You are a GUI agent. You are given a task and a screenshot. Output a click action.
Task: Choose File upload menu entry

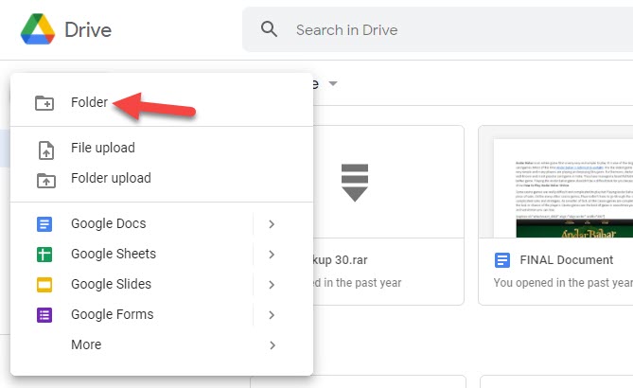tap(102, 149)
